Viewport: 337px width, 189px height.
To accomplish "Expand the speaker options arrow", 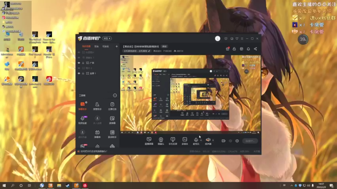I will pos(213,140).
